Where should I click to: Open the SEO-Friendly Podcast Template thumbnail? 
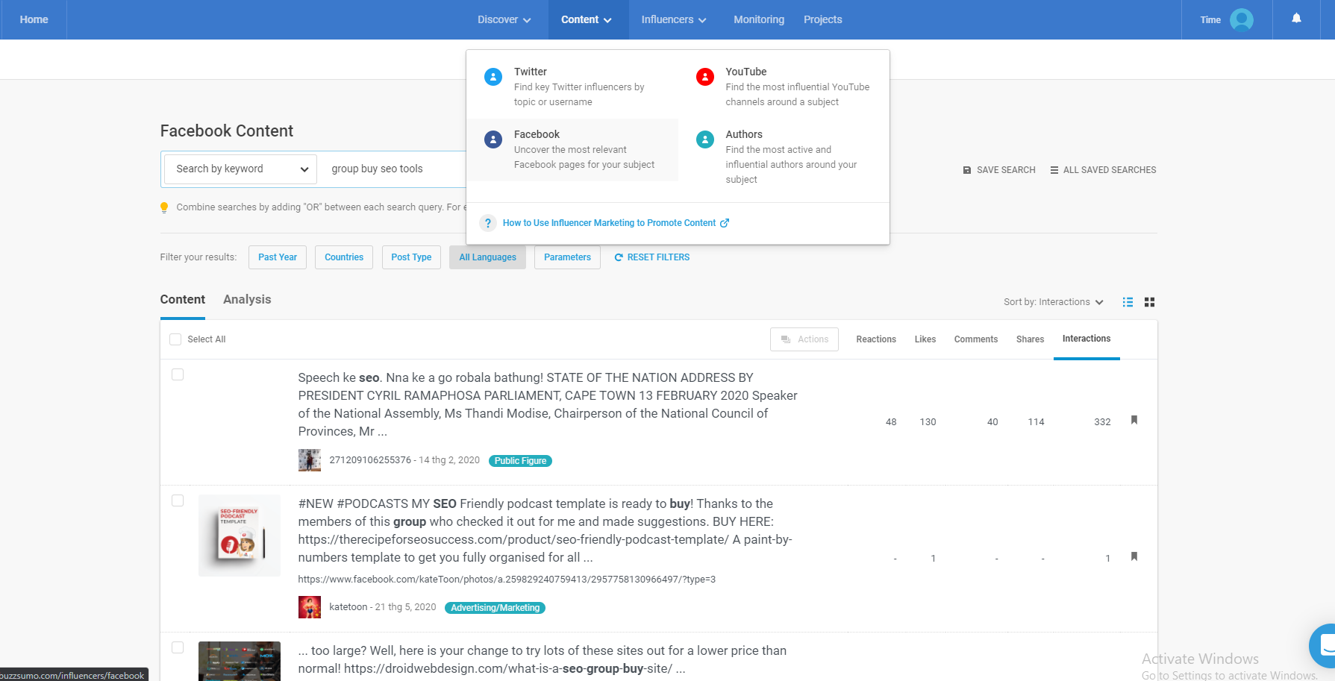pos(240,535)
